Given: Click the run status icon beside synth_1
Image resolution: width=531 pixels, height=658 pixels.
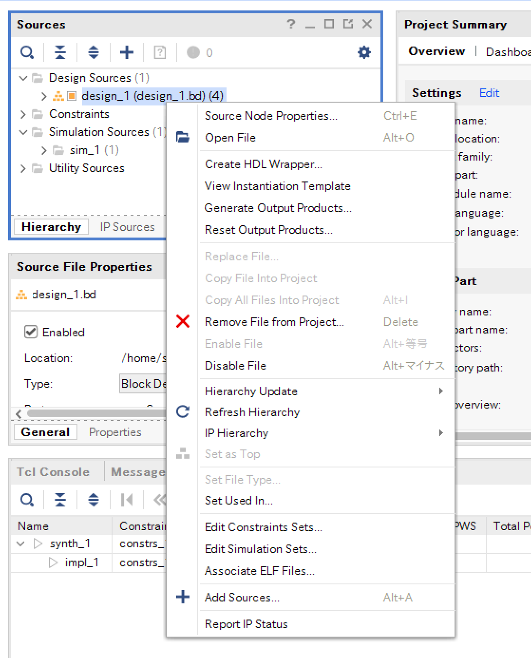Looking at the screenshot, I should 38,544.
